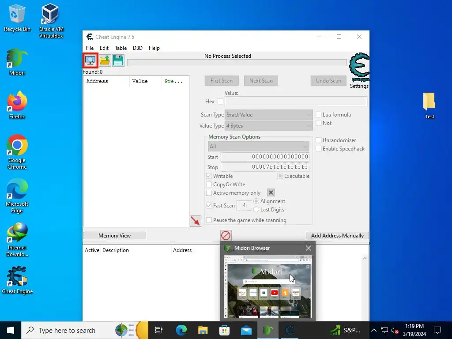Open the Value Type dropdown
Screen dimensions: 452x339
coord(268,126)
